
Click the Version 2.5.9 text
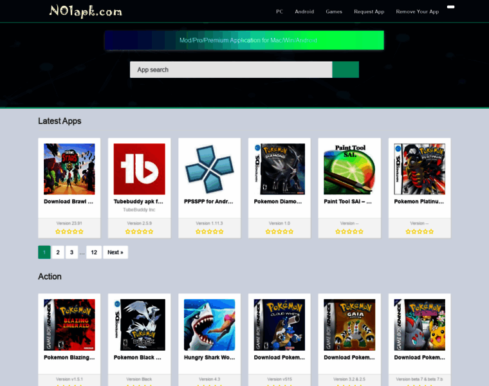[140, 223]
